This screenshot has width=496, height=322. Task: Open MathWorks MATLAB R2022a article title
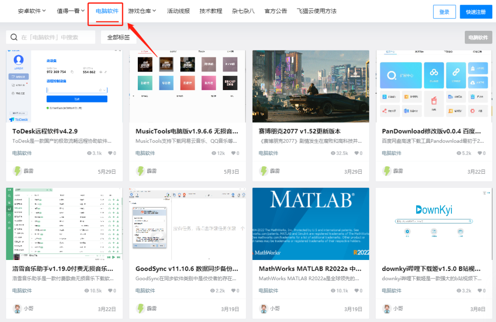pos(310,269)
